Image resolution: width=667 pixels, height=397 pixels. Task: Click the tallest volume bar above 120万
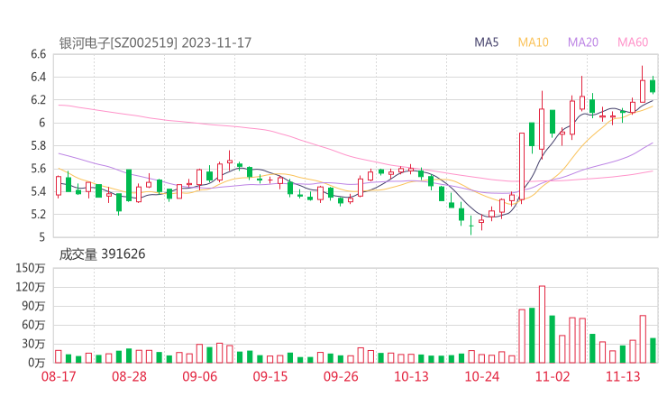(542, 325)
